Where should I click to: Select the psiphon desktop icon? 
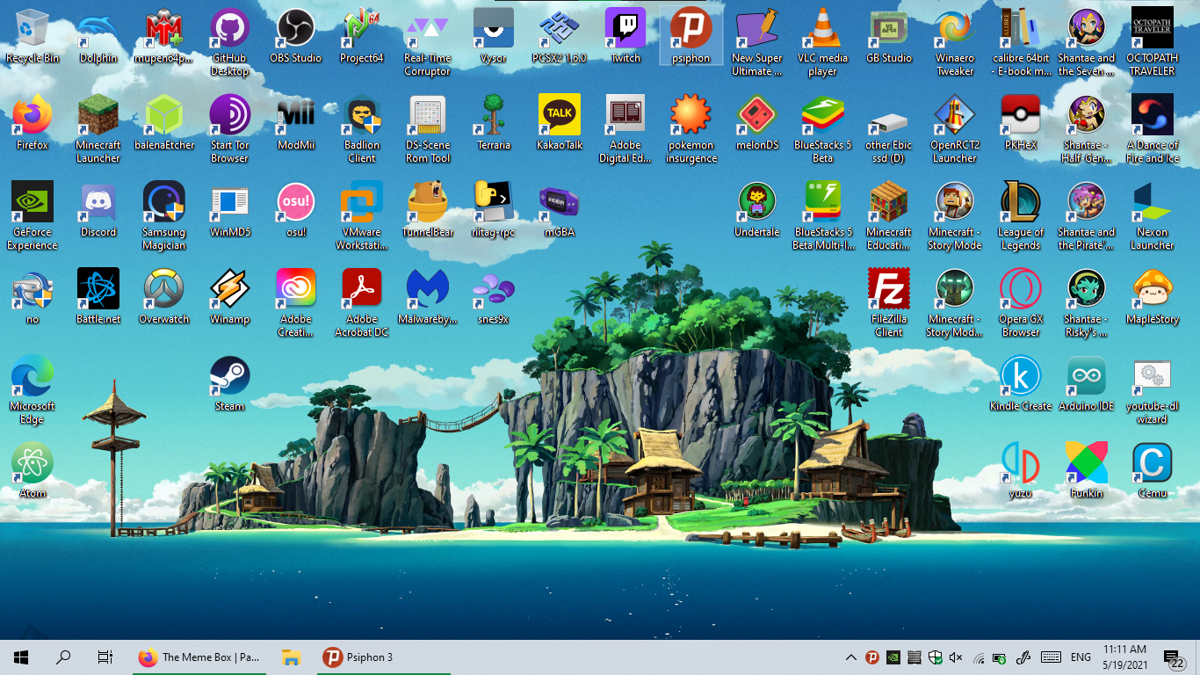(x=691, y=36)
